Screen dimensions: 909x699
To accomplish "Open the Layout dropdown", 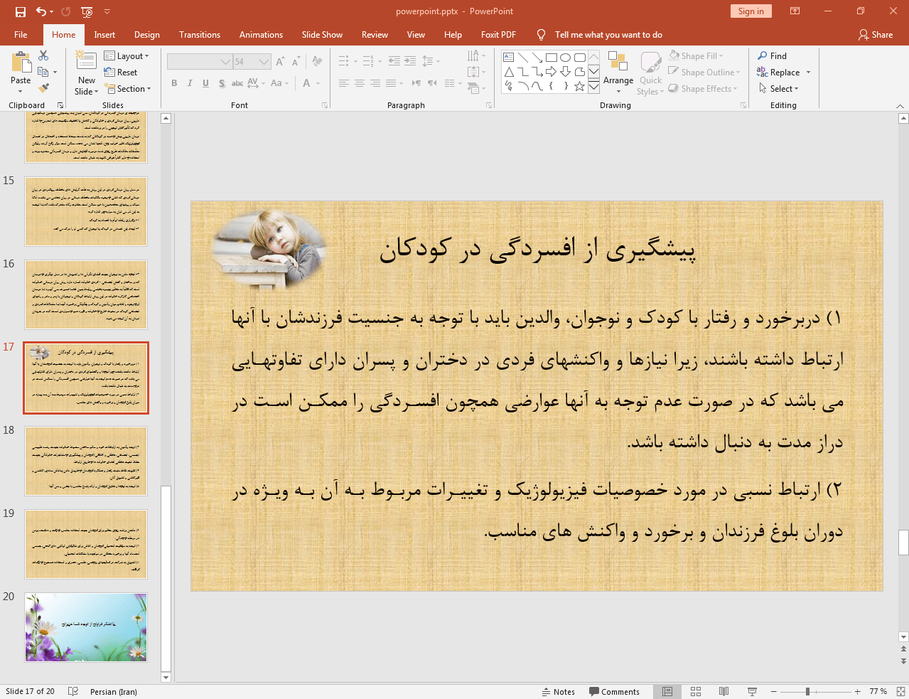I will coord(127,55).
